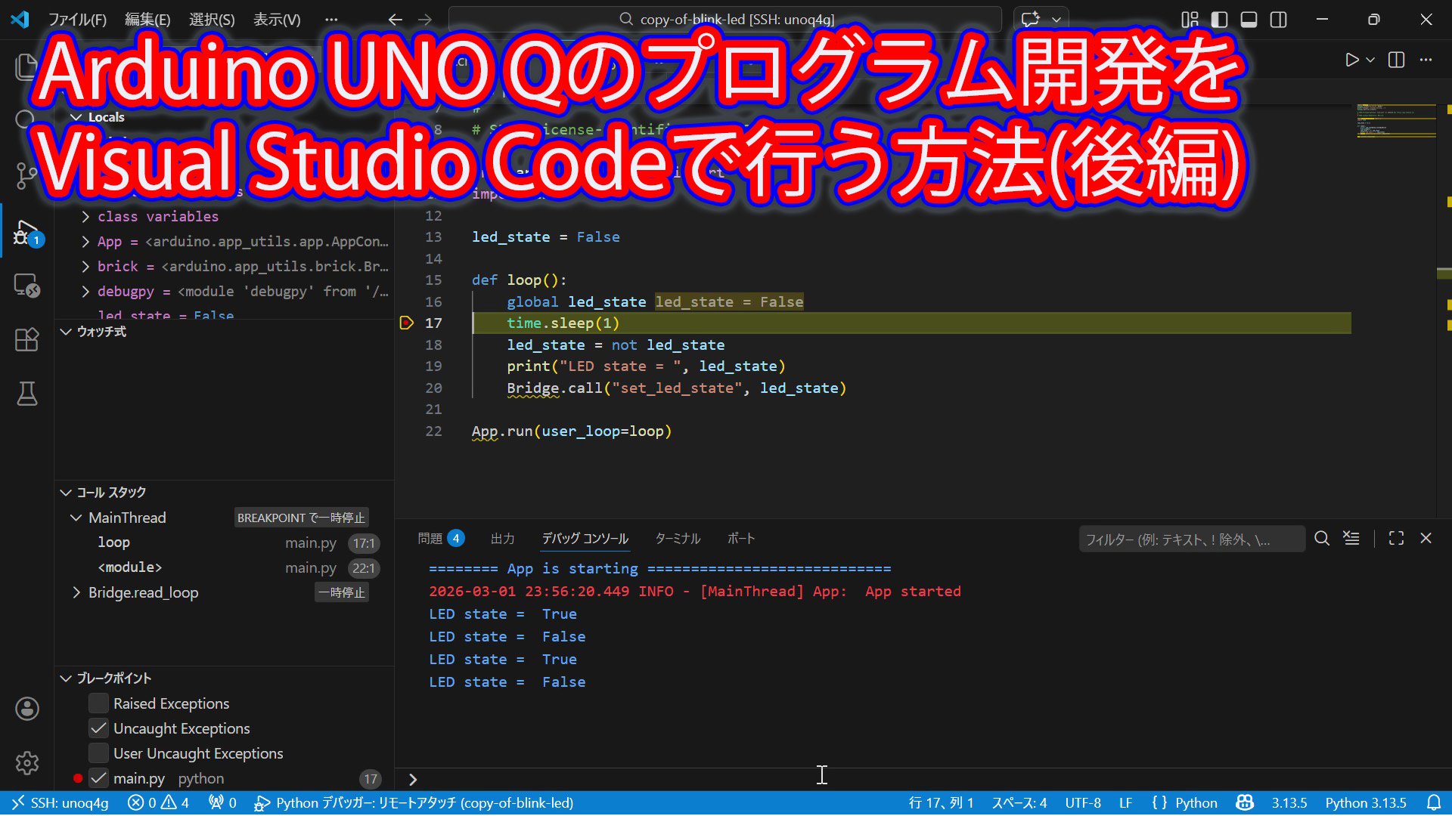Click the debug console filter field

1191,539
